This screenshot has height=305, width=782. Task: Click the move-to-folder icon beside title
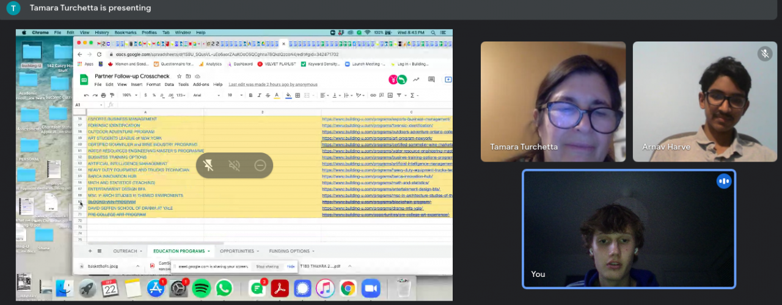188,76
